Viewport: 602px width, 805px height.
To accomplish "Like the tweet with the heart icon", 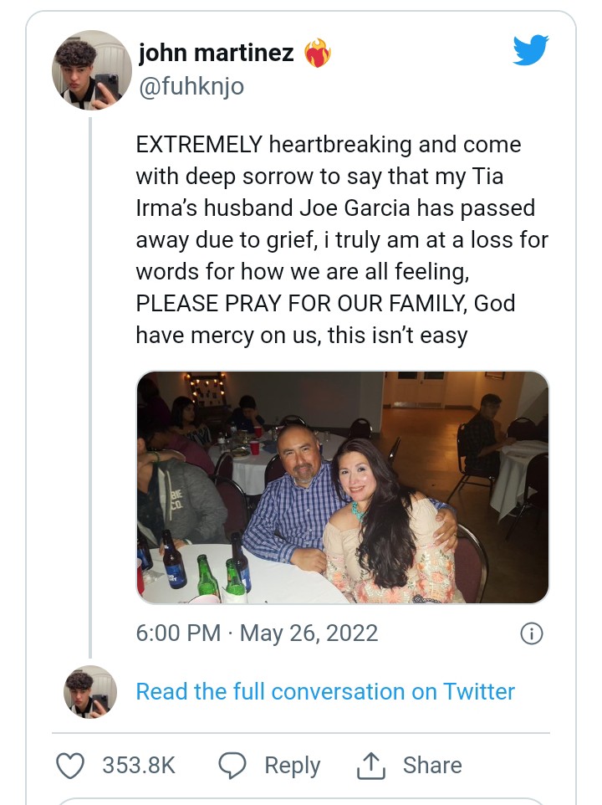I will [71, 765].
